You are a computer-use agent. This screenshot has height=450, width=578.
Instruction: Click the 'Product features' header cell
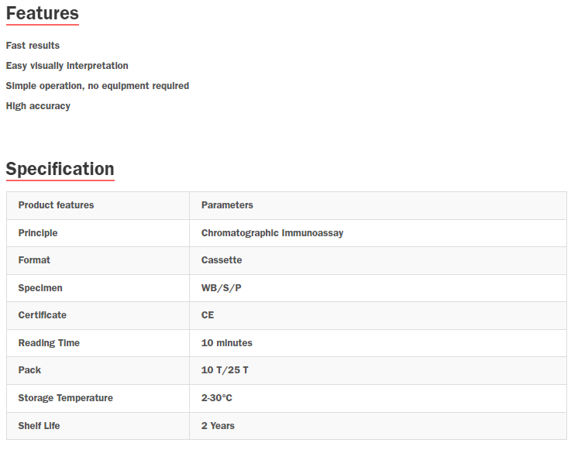(56, 205)
